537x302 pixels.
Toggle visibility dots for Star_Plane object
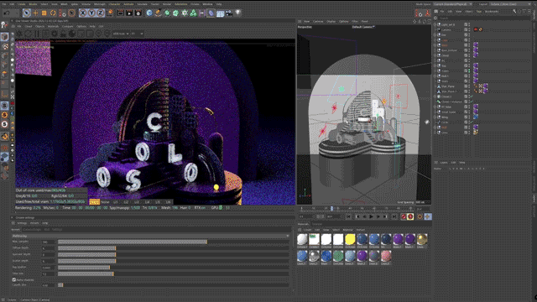point(469,86)
